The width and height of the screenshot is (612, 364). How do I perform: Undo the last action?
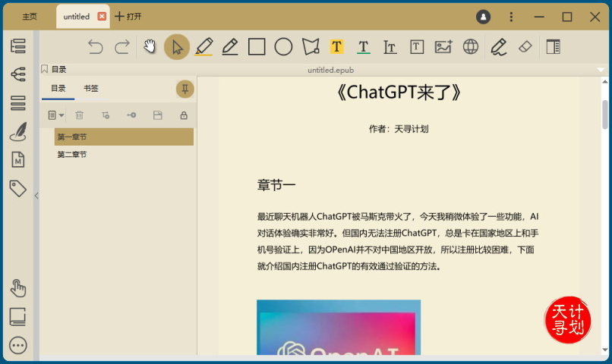95,47
